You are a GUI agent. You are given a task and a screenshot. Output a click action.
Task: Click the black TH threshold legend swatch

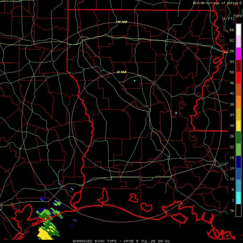238,210
